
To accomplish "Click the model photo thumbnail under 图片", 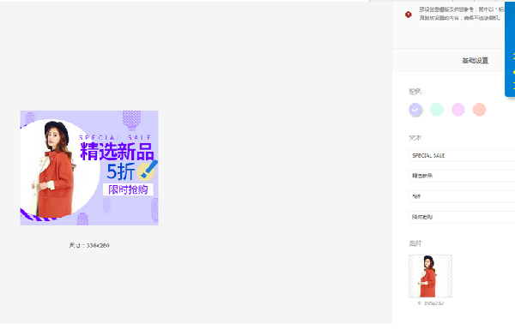I will [430, 276].
